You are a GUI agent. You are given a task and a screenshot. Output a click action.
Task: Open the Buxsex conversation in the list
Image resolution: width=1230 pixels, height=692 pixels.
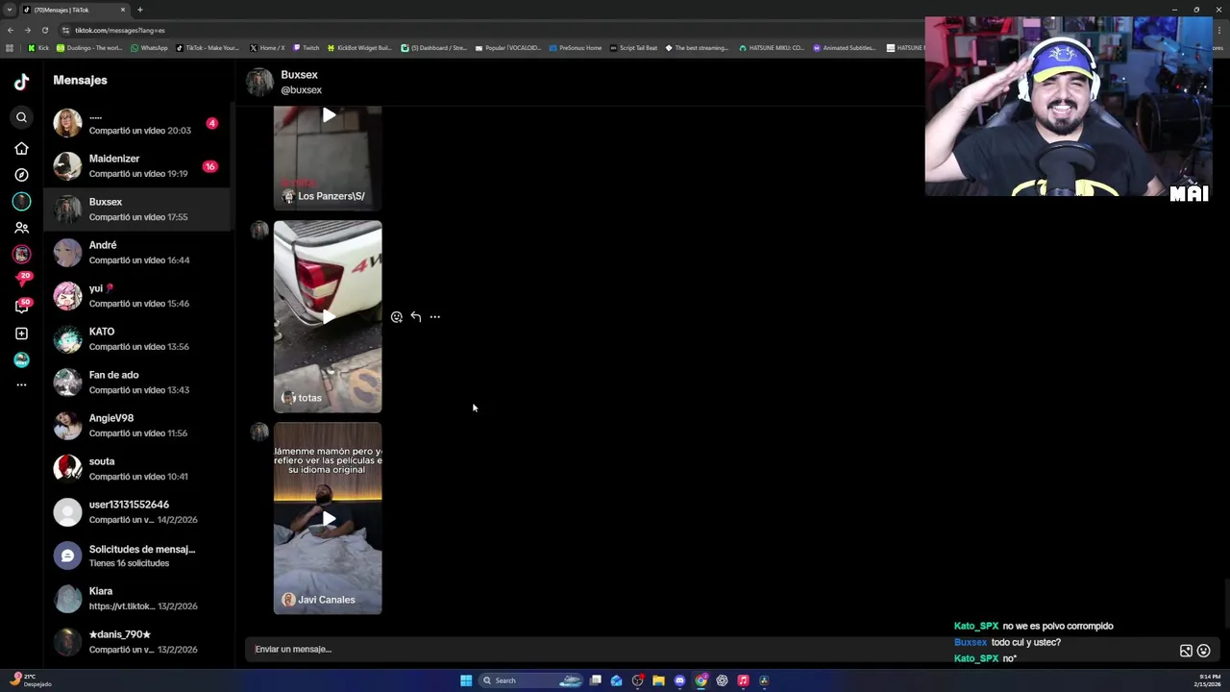coord(137,209)
